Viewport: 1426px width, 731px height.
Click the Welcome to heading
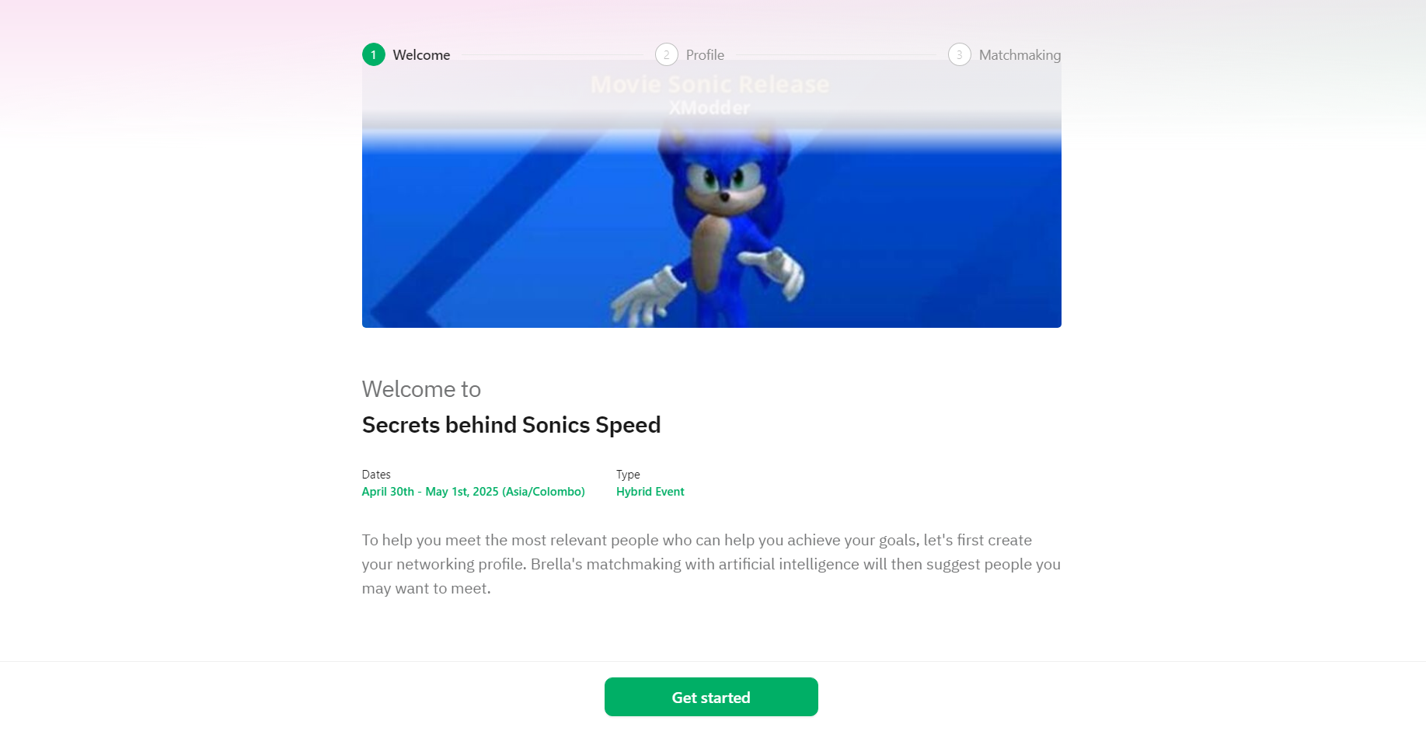click(x=421, y=389)
